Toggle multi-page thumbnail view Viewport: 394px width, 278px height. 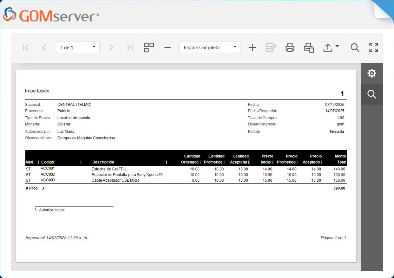(149, 48)
